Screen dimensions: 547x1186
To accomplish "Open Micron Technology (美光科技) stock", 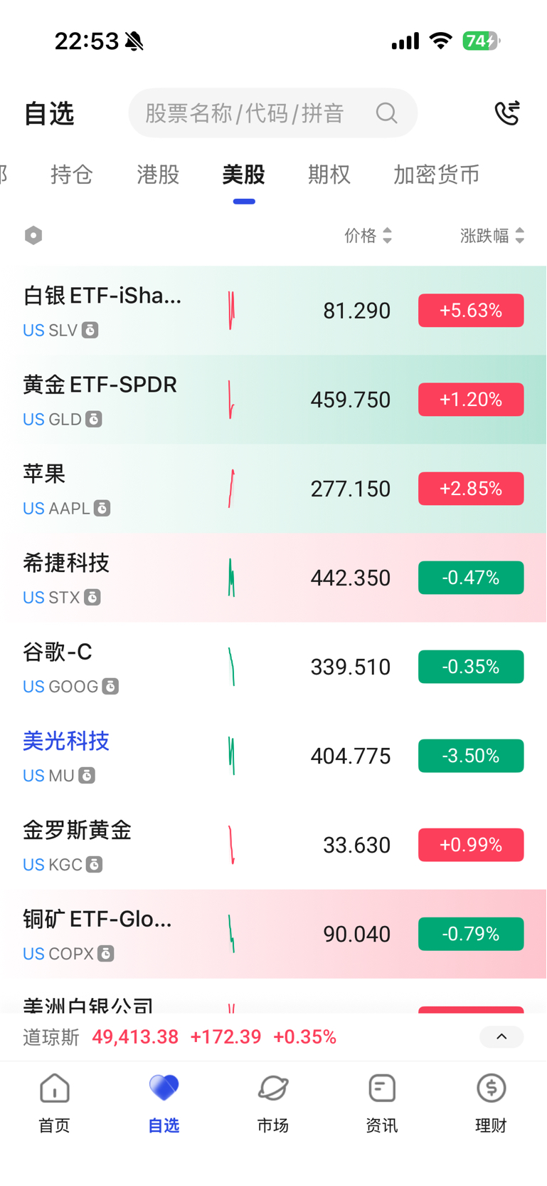I will click(66, 742).
